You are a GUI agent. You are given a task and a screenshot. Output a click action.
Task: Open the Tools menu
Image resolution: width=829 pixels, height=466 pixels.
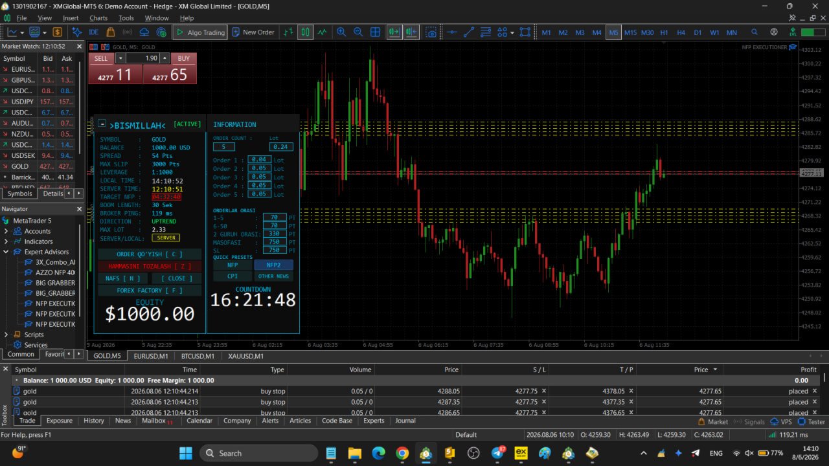pos(126,18)
